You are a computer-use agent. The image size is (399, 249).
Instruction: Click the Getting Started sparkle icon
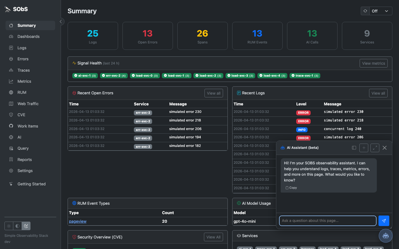(11, 184)
